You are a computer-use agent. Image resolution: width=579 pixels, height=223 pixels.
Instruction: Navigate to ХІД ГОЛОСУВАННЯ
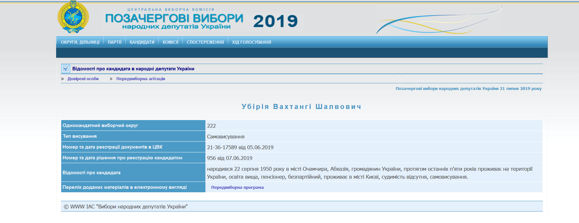(251, 42)
